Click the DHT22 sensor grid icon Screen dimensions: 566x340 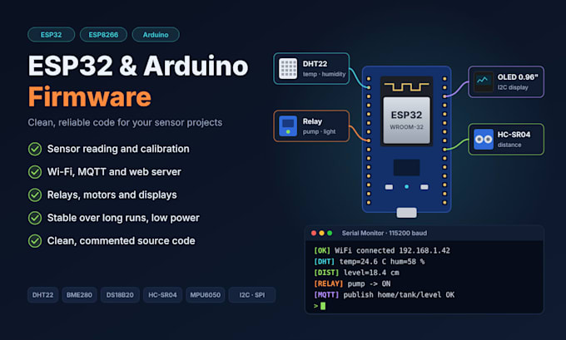tap(288, 68)
